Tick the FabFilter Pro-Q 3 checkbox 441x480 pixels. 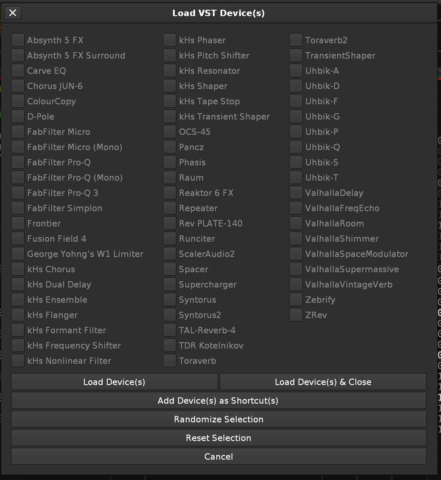click(x=18, y=193)
